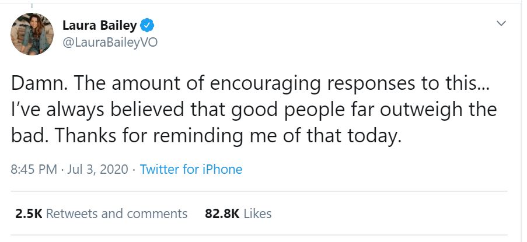This screenshot has height=242, width=527.
Task: Open the Twitter for iPhone source link
Action: click(191, 170)
